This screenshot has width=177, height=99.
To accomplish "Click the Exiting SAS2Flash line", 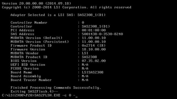I will (34, 92).
